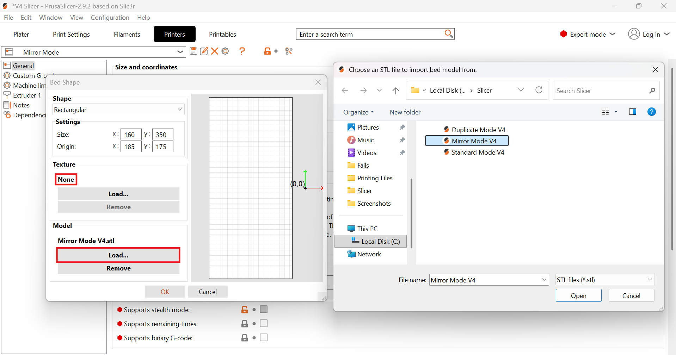Toggle Supports binary G-code checkbox

click(264, 337)
